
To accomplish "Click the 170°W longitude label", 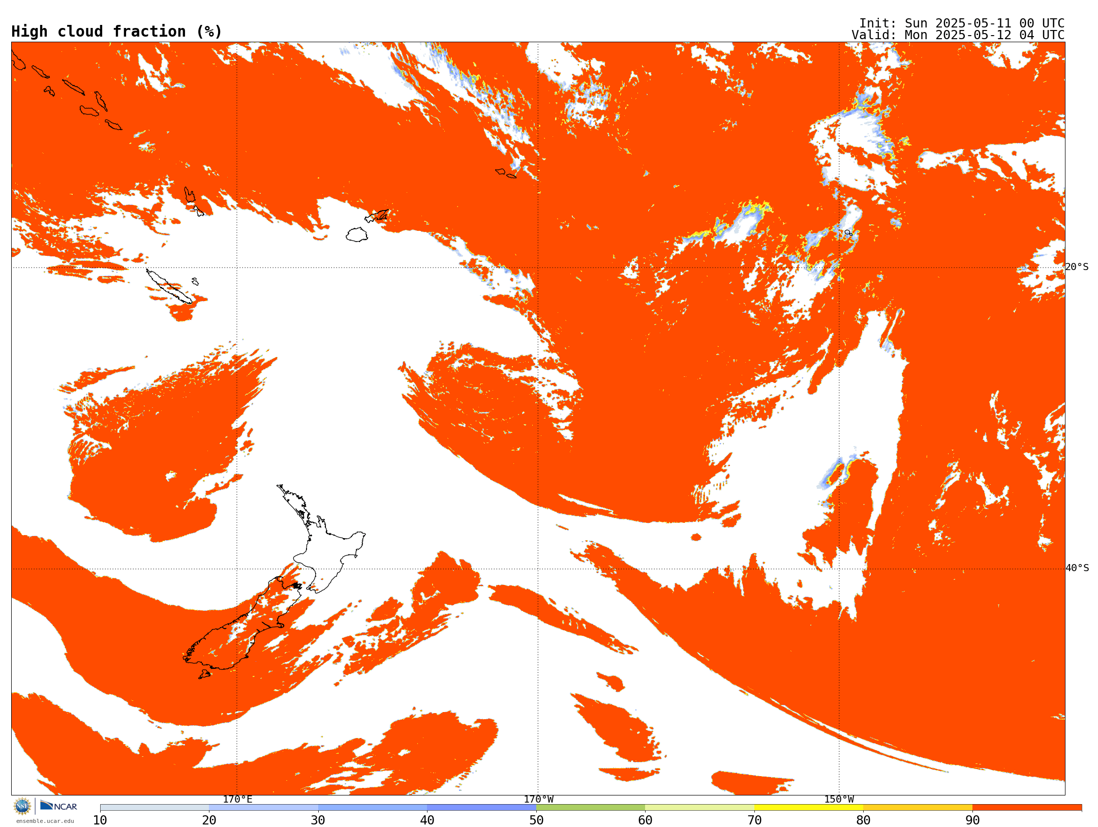I will (x=538, y=799).
